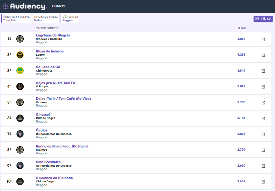Click the thumbnail beside Girassol song
Screen dimensions: 275x191
[20, 118]
